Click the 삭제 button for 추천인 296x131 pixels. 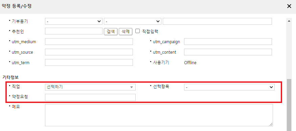pos(126,31)
